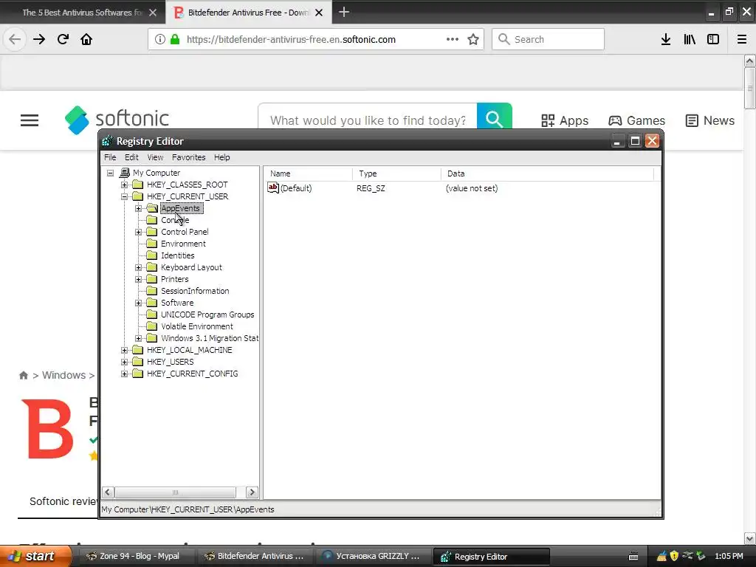
Task: Click the My Computer icon in registry tree
Action: click(x=124, y=173)
